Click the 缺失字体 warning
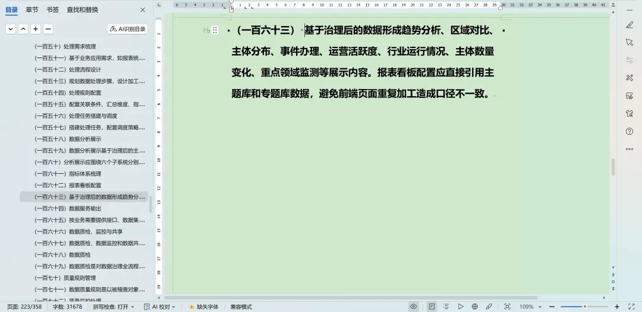Screen dimensions: 642x312 tap(203, 307)
